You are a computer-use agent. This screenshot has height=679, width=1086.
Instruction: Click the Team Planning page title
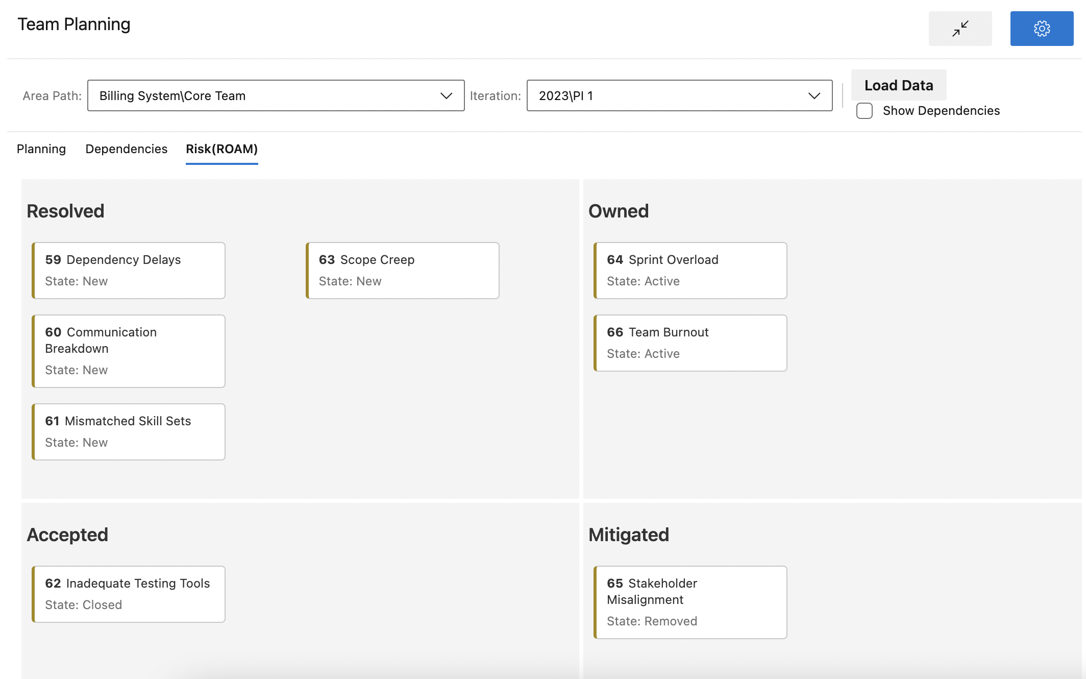(x=74, y=24)
